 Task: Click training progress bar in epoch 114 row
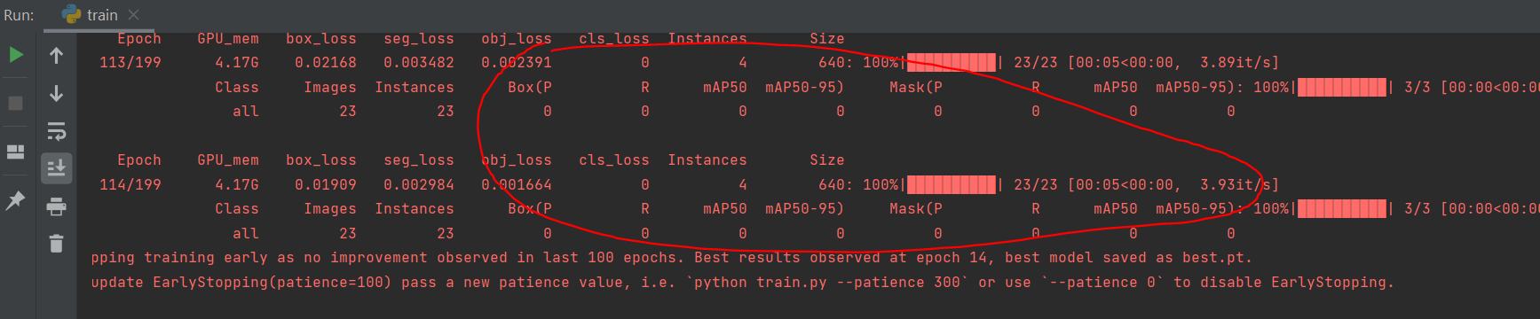coord(952,185)
